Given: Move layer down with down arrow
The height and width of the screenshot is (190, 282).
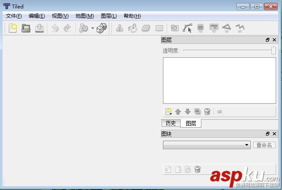Looking at the screenshot, I should 187,112.
